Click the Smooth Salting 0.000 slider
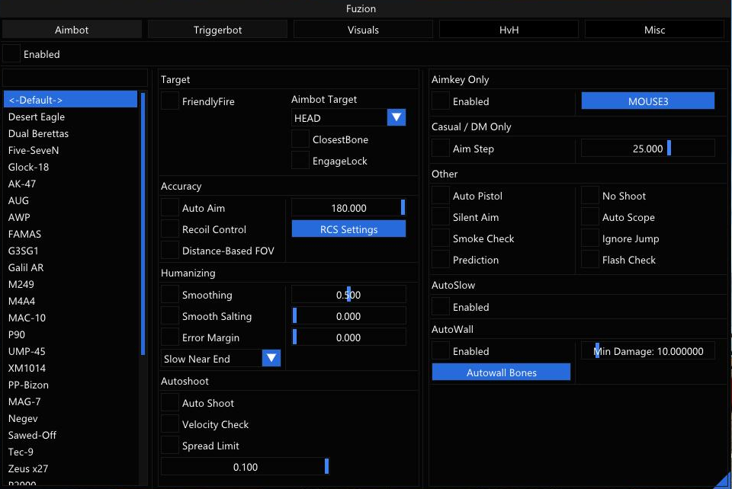Image resolution: width=732 pixels, height=489 pixels. point(348,316)
